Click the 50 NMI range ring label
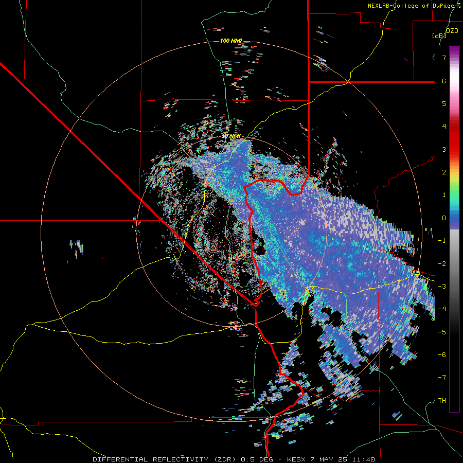This screenshot has width=463, height=463. click(231, 136)
